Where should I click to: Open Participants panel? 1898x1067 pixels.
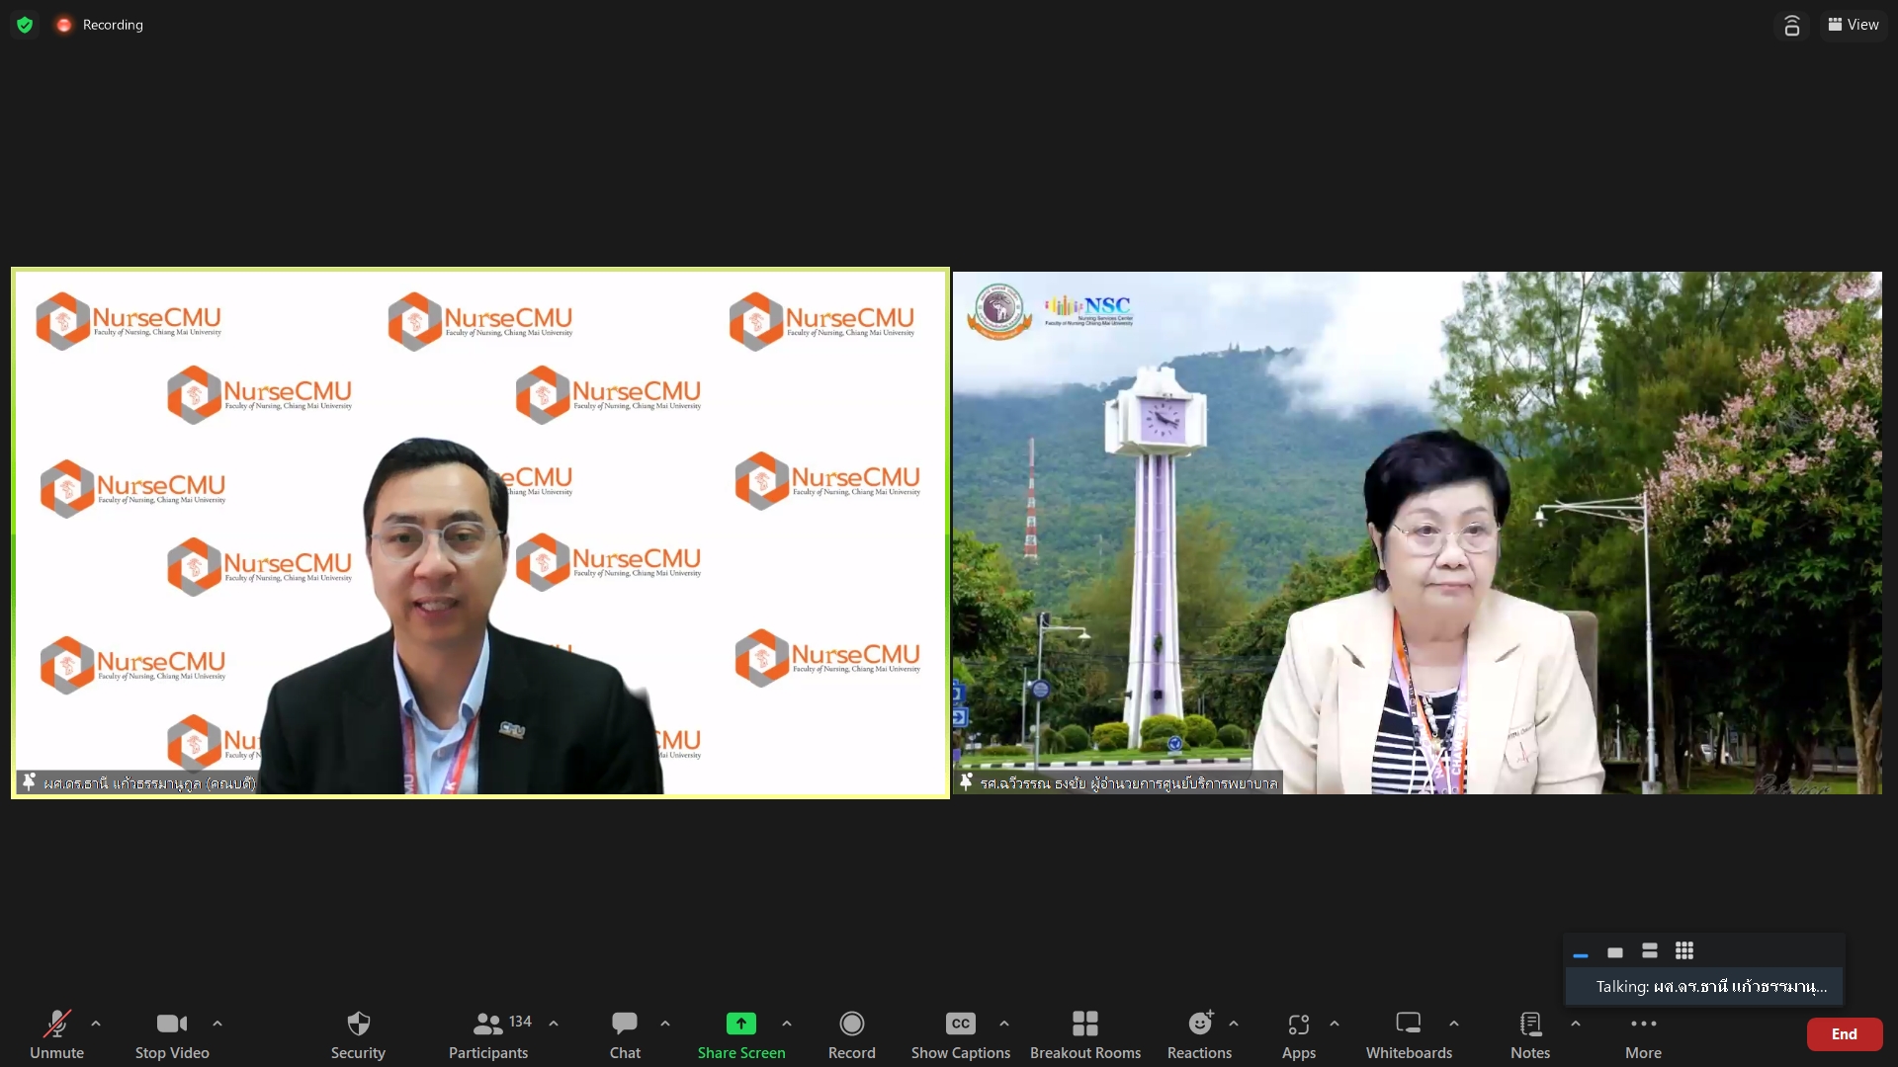click(x=488, y=1033)
